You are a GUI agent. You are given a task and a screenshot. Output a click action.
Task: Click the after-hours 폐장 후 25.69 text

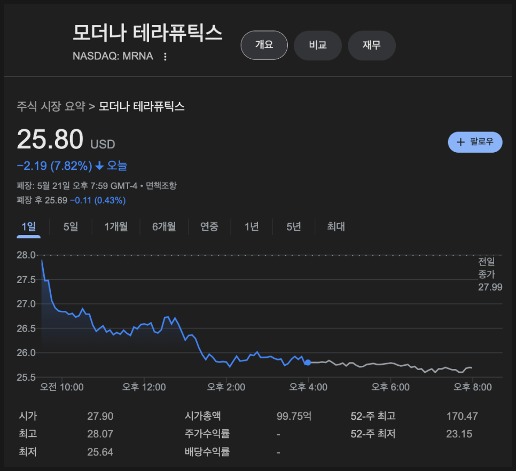coord(42,200)
